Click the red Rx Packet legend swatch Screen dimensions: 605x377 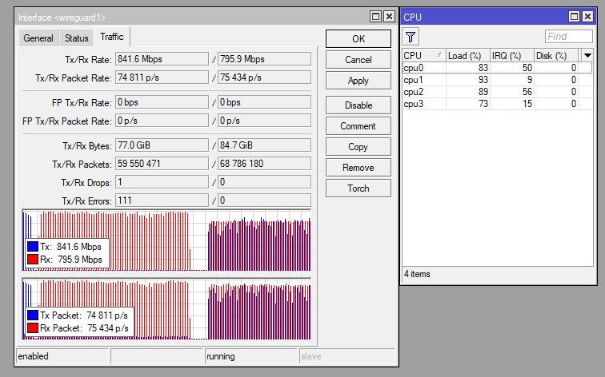33,327
